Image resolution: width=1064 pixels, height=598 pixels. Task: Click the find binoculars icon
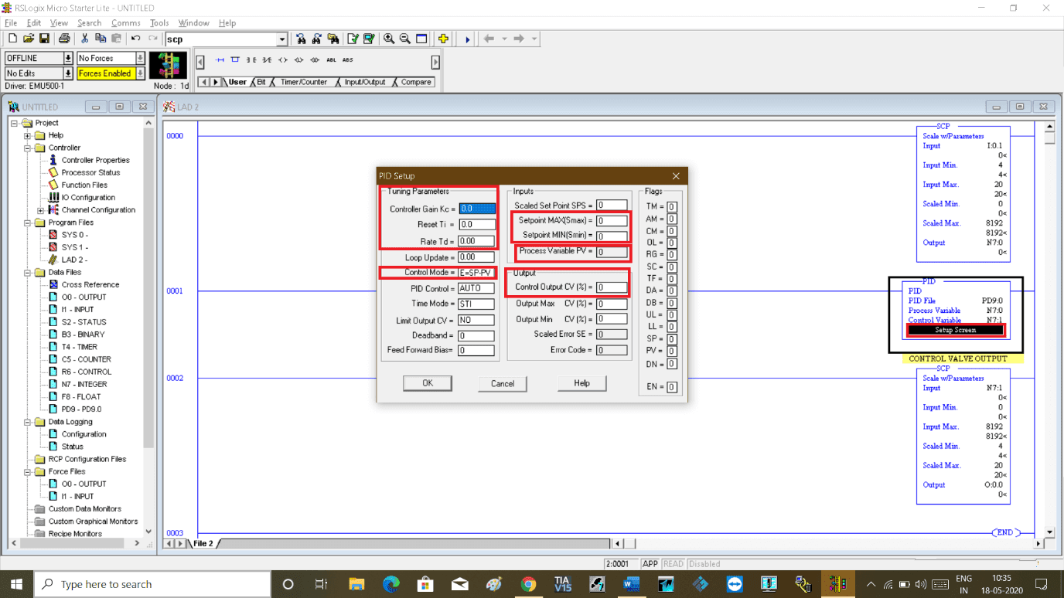click(302, 39)
